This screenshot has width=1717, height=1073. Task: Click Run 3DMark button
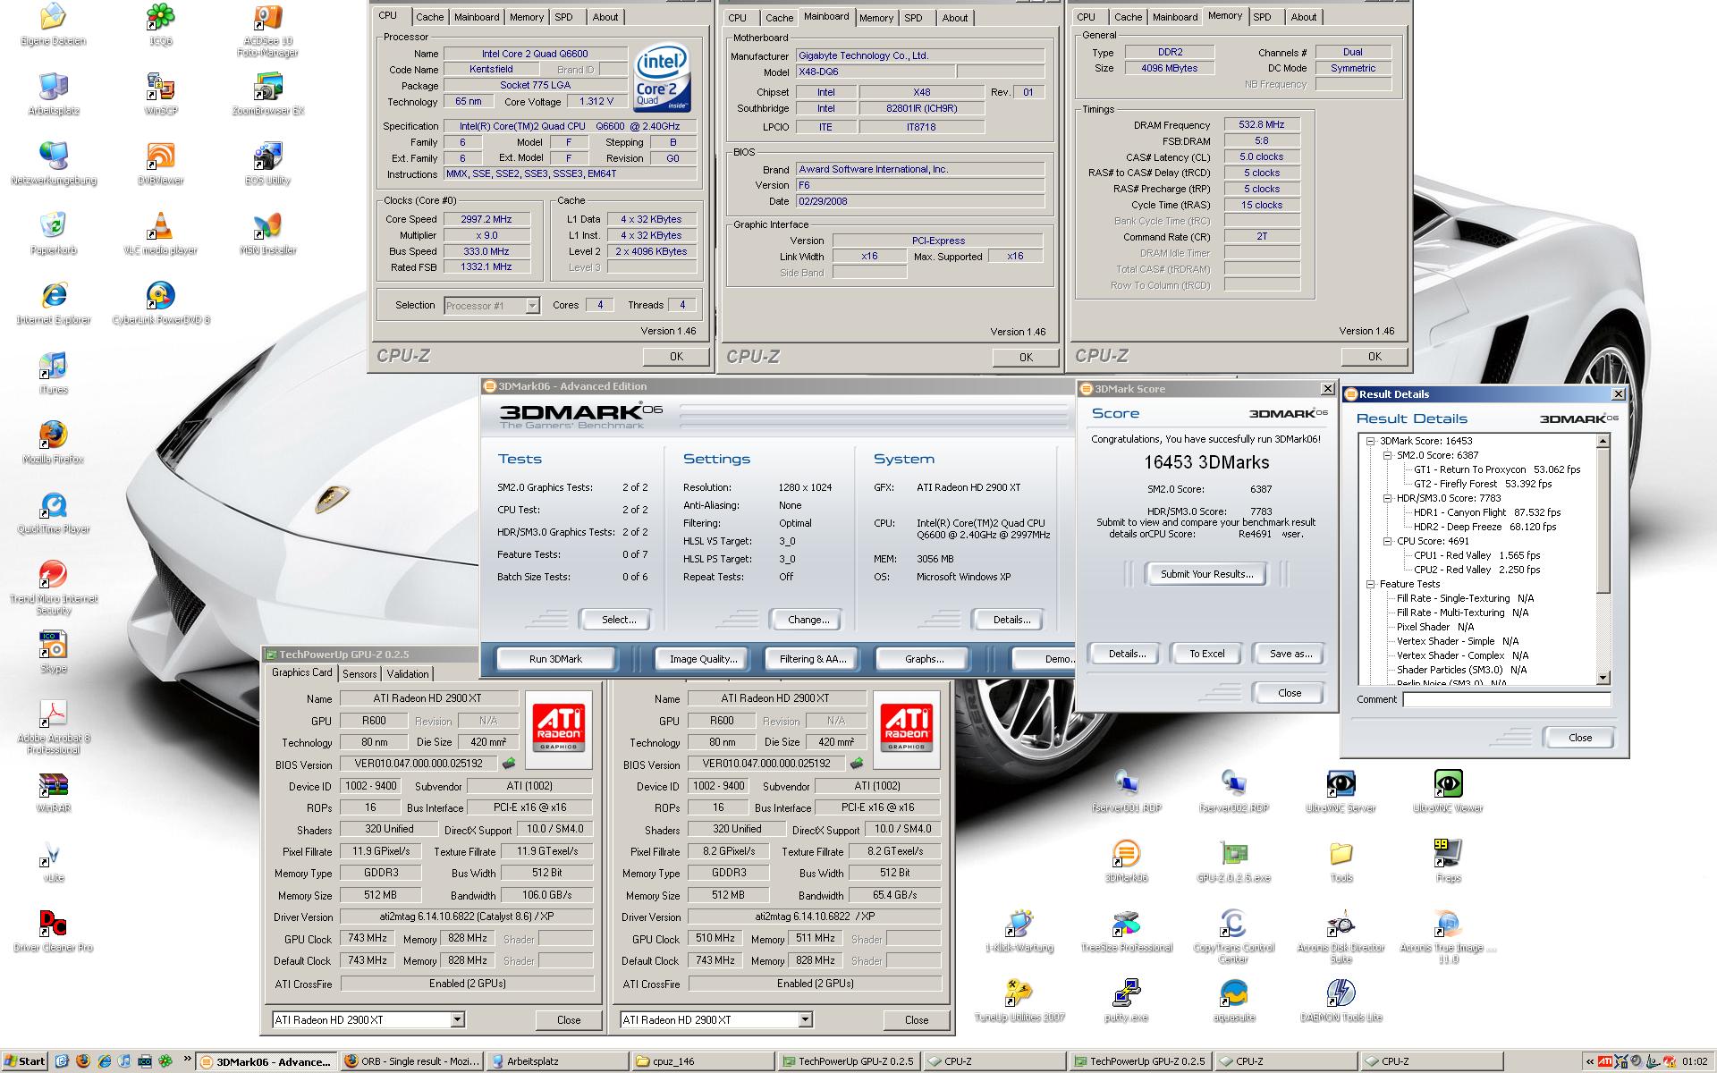pos(555,659)
